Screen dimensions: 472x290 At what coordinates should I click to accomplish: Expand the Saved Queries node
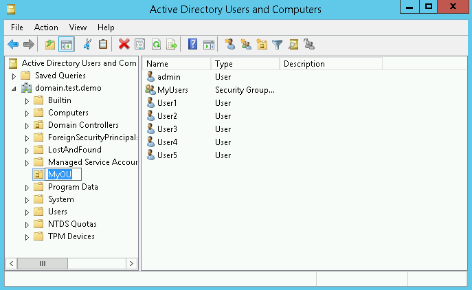tap(14, 76)
